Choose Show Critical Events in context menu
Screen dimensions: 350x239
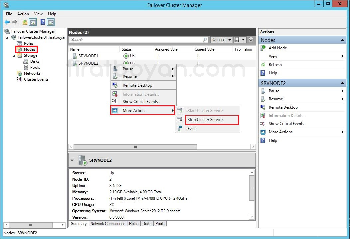[x=143, y=102]
